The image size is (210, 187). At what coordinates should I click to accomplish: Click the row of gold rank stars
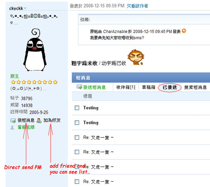tap(34, 82)
